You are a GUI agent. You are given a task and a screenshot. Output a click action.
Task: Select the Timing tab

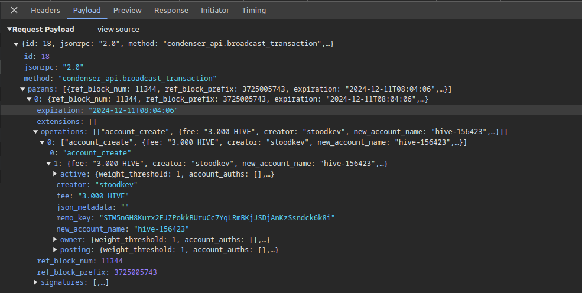253,10
